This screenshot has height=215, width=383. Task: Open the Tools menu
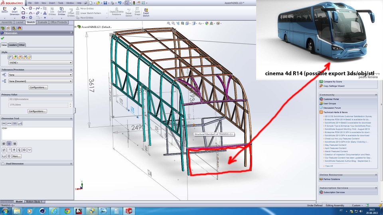pos(61,3)
